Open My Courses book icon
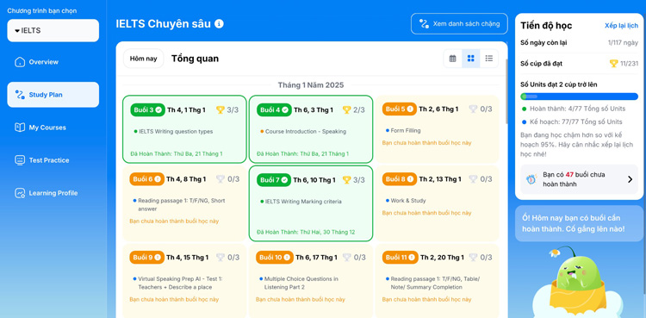This screenshot has height=318, width=646. tap(20, 128)
